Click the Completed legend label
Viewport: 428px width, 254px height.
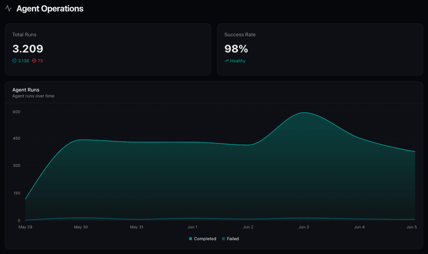pyautogui.click(x=205, y=239)
